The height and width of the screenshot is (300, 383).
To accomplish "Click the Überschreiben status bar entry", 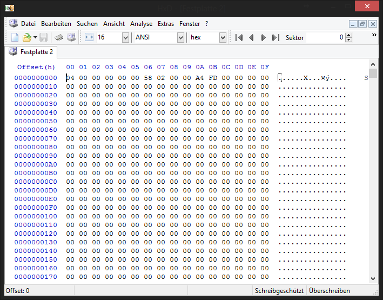I will point(330,291).
